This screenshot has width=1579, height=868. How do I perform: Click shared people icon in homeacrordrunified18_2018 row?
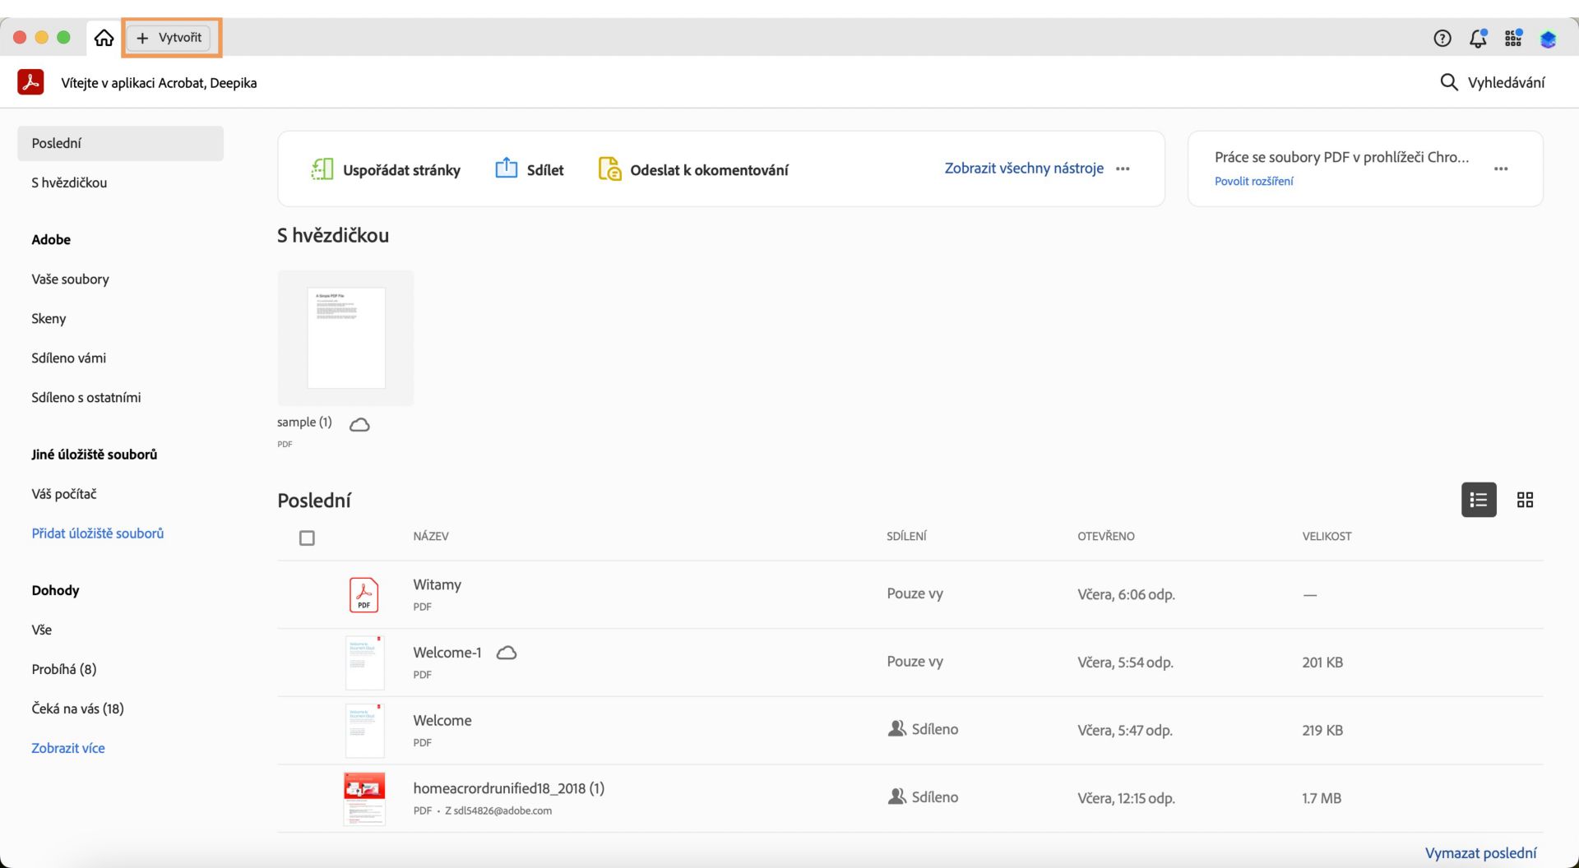(x=896, y=797)
